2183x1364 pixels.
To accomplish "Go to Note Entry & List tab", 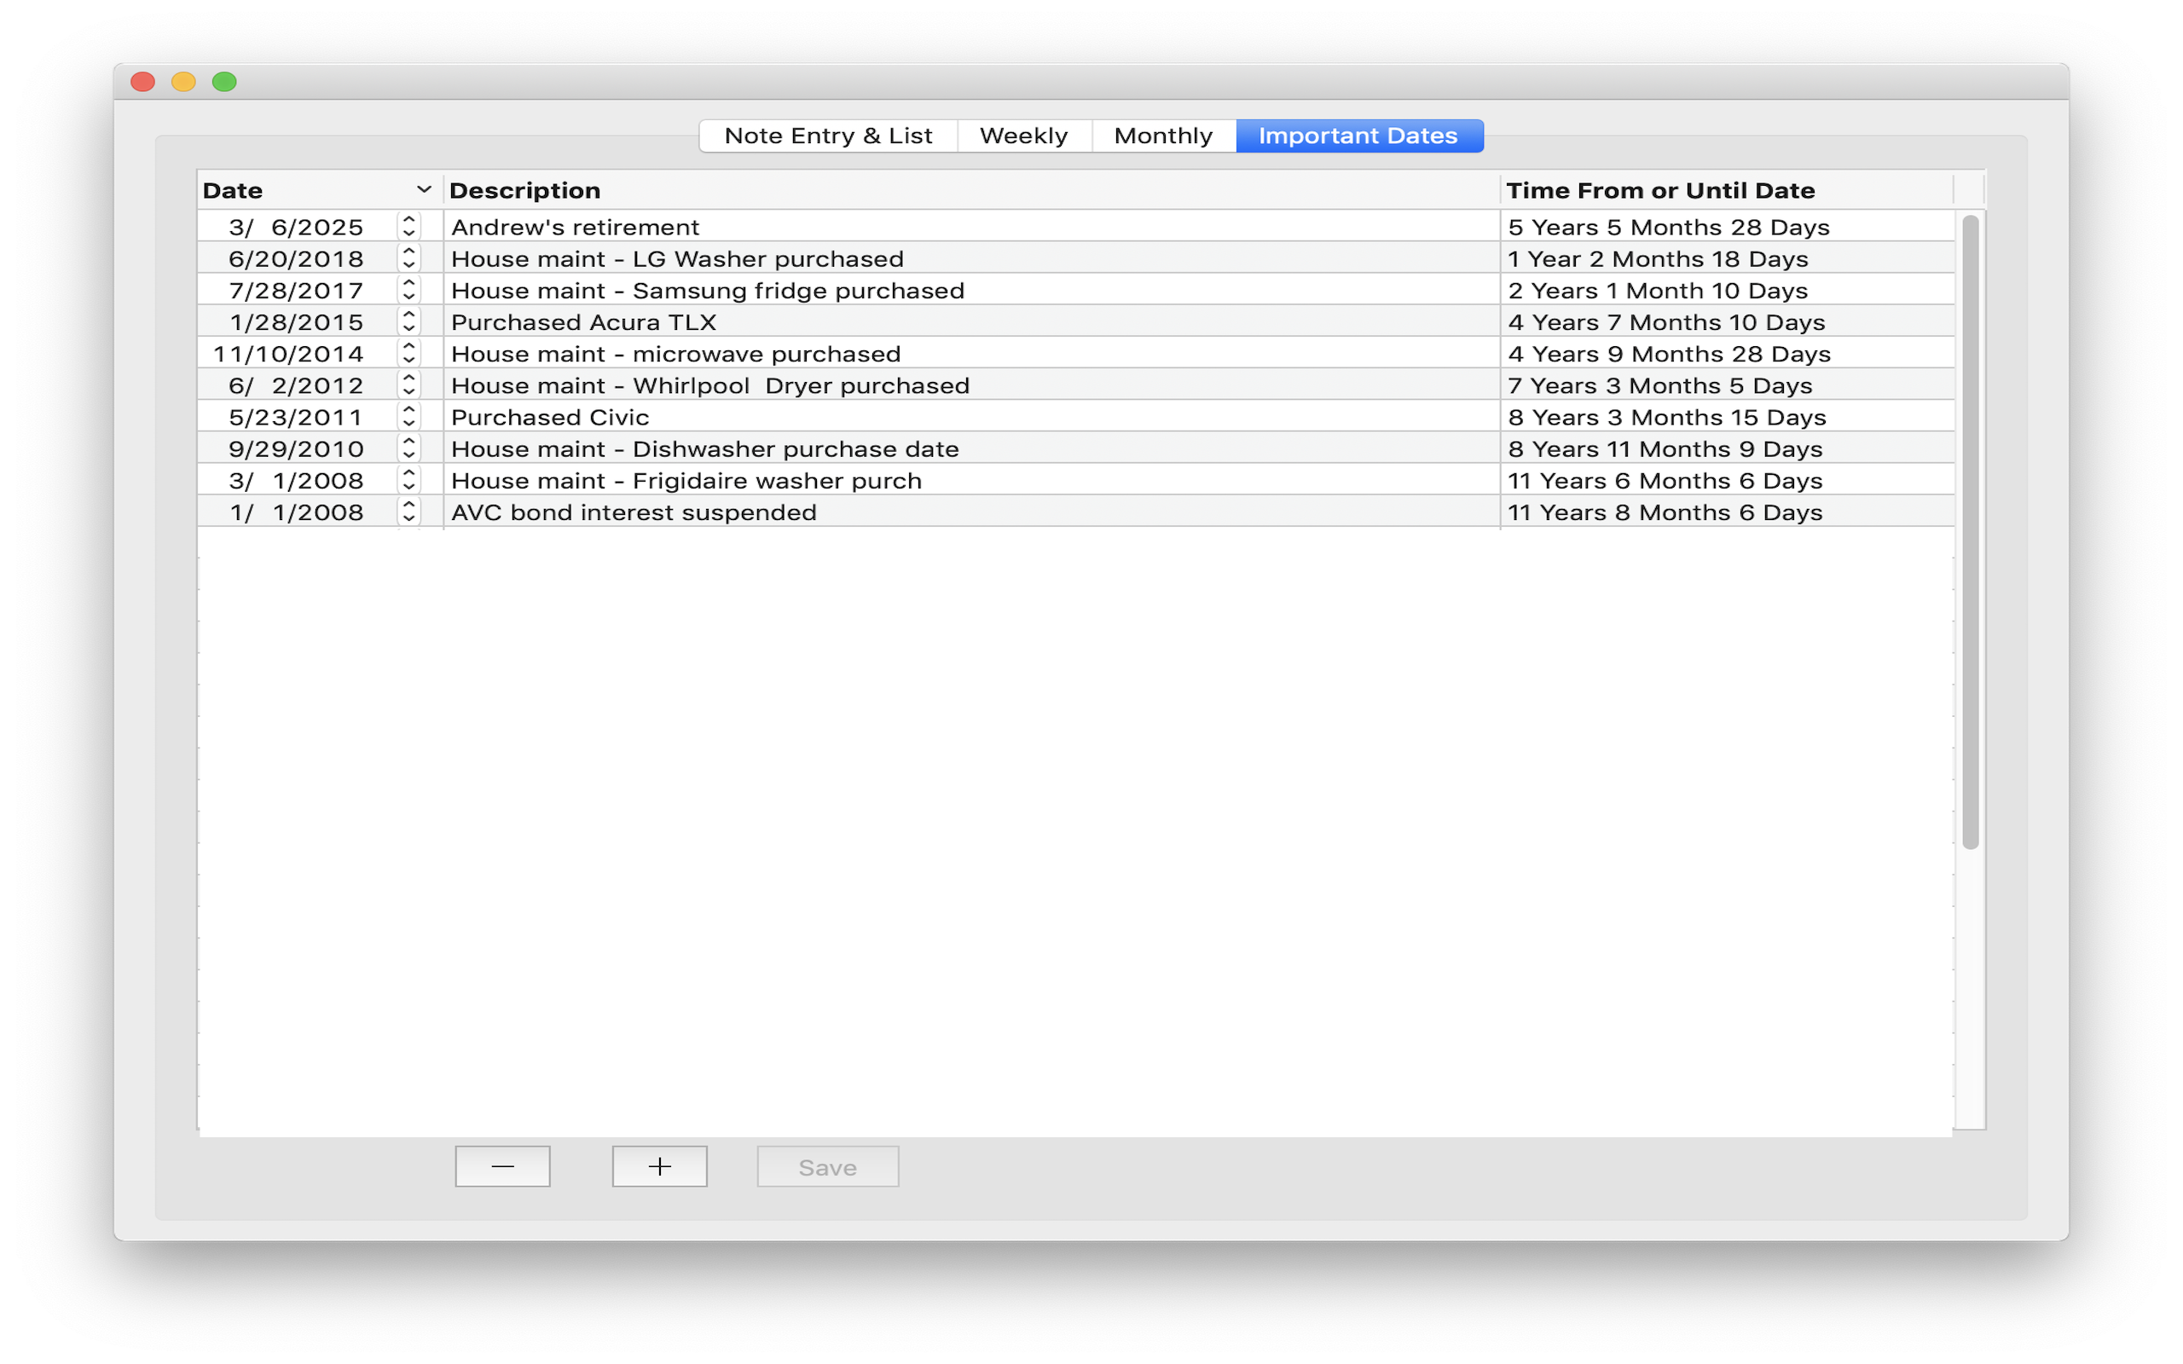I will 827,136.
